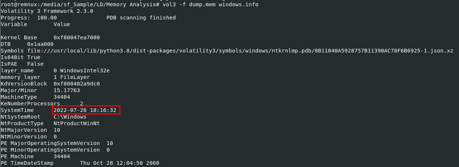Click the KeNumberProcessors label
Viewport: 459px width, 167px height.
30,104
